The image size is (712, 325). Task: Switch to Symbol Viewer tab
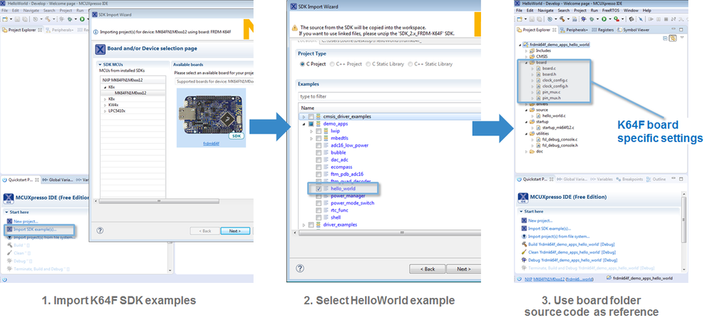point(633,30)
